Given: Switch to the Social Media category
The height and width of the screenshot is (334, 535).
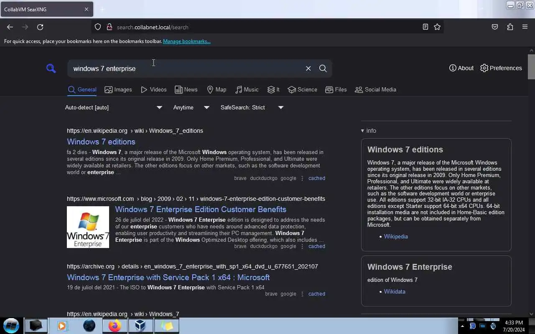Looking at the screenshot, I should [375, 89].
